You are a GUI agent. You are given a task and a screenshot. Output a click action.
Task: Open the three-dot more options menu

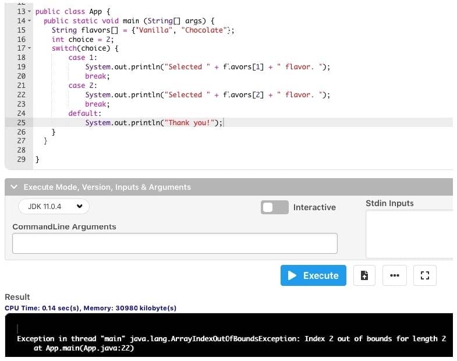(394, 275)
